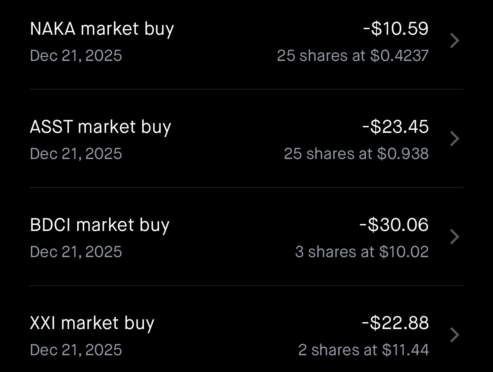Open details via the XXI row chevron
This screenshot has height=372, width=493.
pos(455,335)
